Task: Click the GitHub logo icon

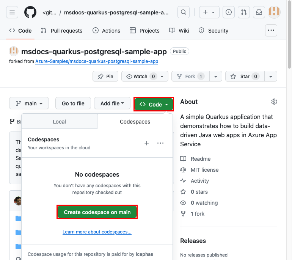Action: pyautogui.click(x=30, y=12)
